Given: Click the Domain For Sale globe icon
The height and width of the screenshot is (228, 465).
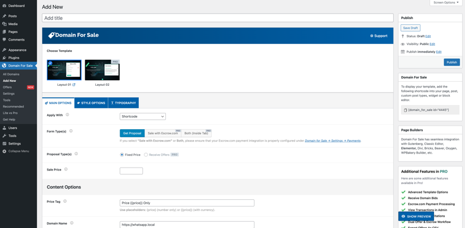Looking at the screenshot, I should tap(4, 66).
